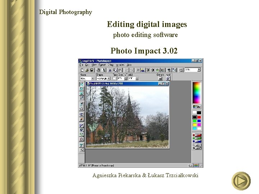This screenshot has width=259, height=194.
Task: Click the 'Digital Photography' slide title text
Action: [65, 12]
